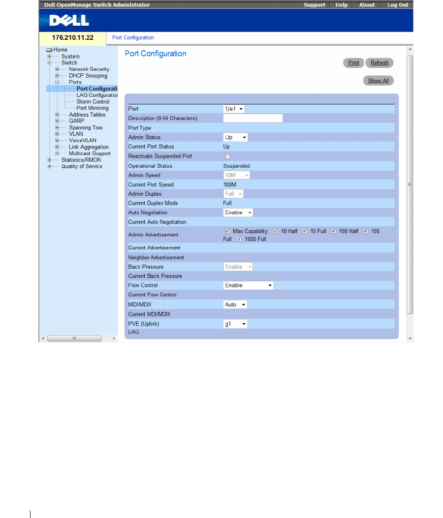
Task: Open the Admin Status dropdown
Action: [x=235, y=137]
